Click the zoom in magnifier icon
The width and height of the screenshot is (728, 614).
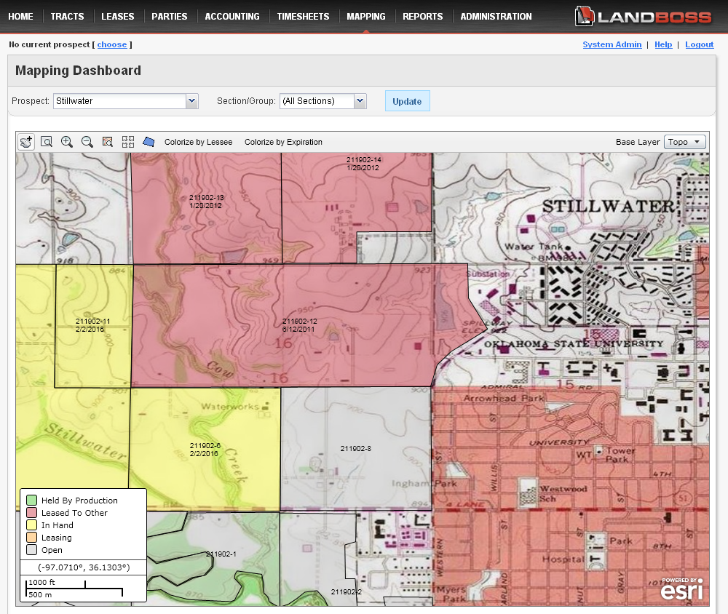[67, 142]
